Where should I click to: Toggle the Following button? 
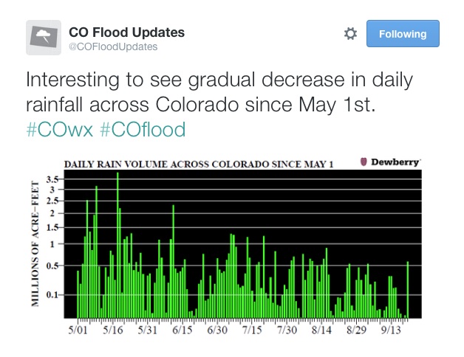pyautogui.click(x=403, y=34)
